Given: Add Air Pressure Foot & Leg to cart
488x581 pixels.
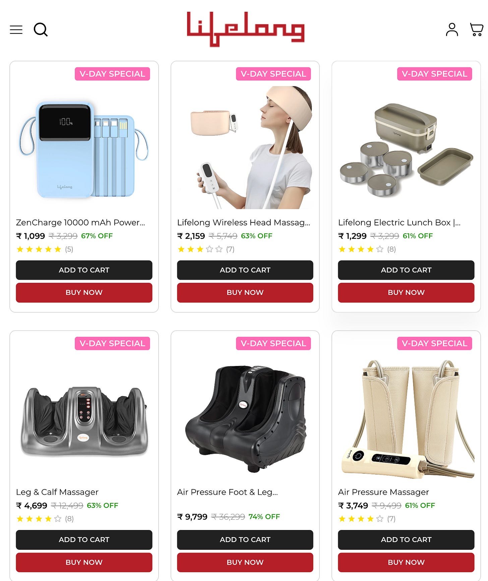Looking at the screenshot, I should point(245,540).
